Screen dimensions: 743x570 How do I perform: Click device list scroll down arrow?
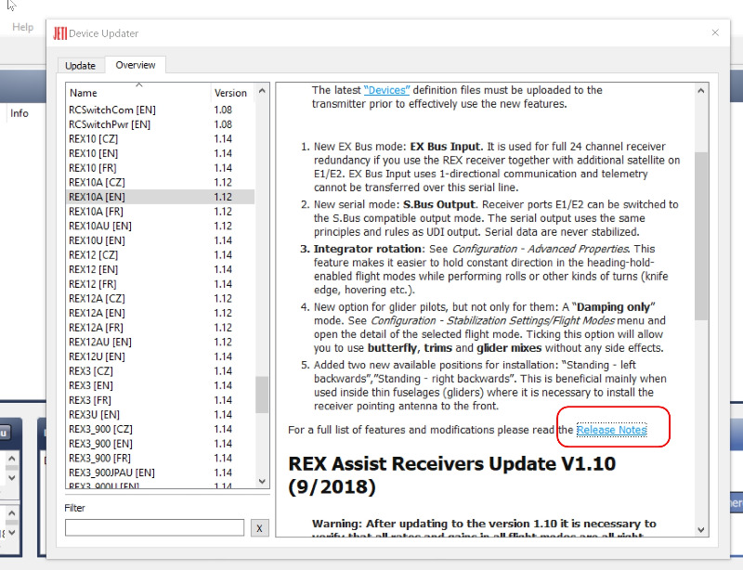tap(262, 481)
